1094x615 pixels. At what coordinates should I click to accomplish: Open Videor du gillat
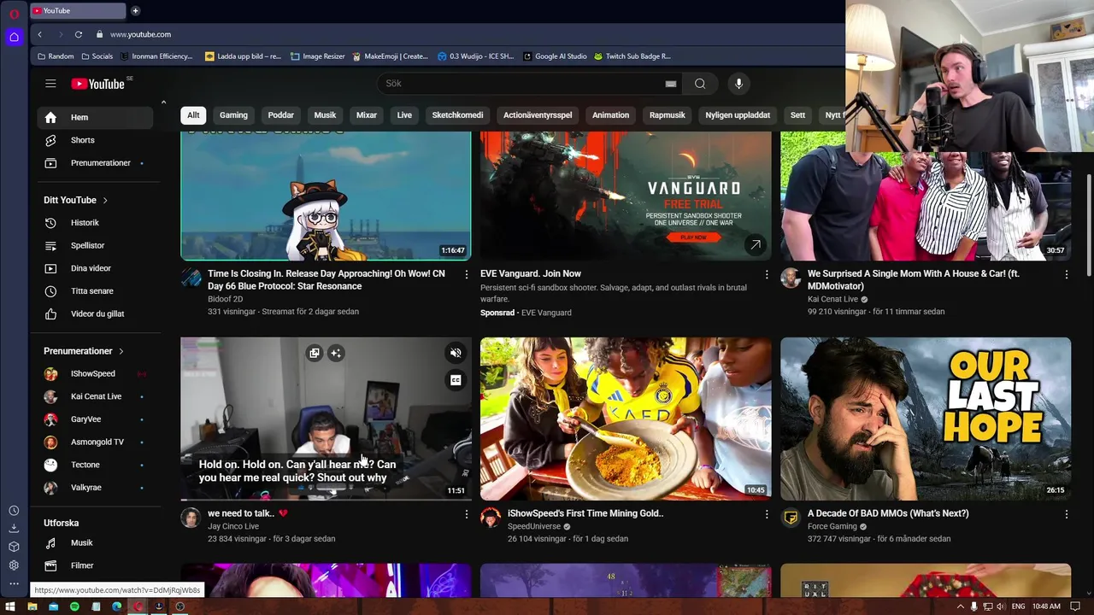click(95, 314)
